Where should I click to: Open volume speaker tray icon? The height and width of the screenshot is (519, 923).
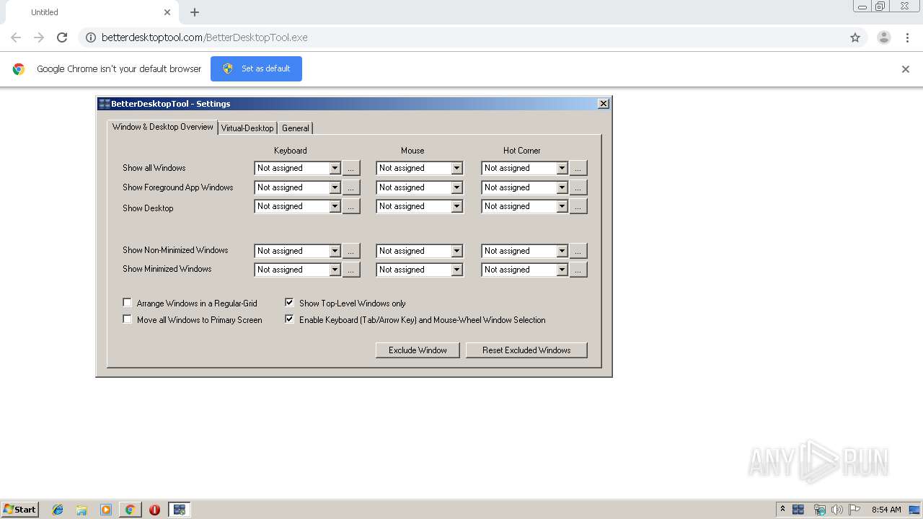pyautogui.click(x=837, y=510)
